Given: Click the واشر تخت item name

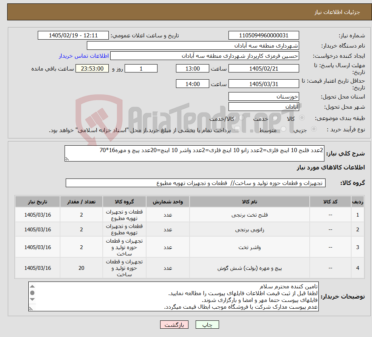Looking at the screenshot, I should pyautogui.click(x=250, y=248).
